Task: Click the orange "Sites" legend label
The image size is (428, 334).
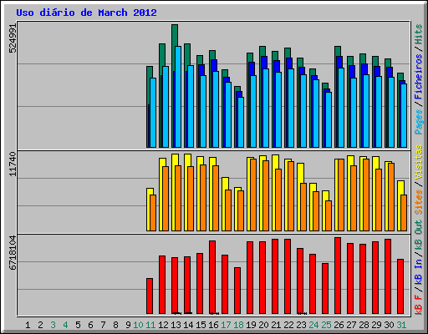Action: pos(419,202)
